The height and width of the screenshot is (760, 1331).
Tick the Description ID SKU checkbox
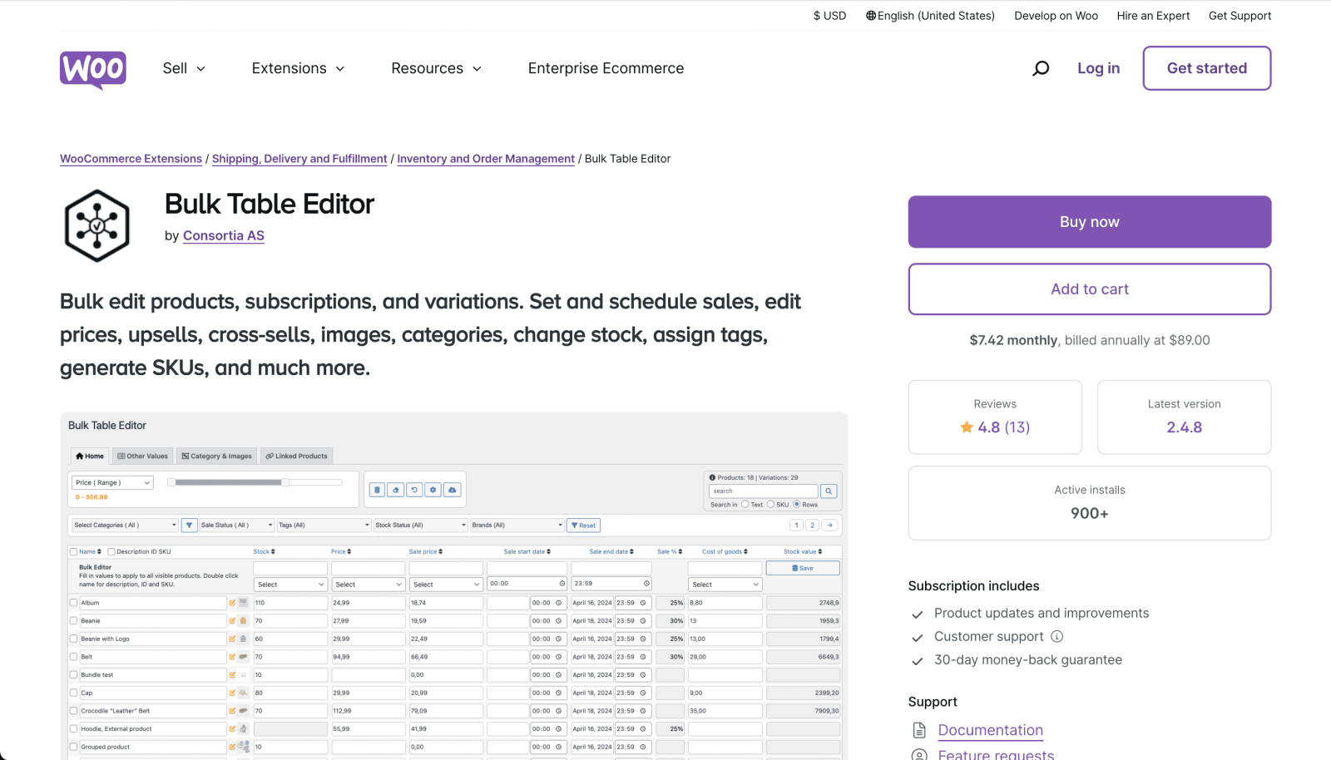pyautogui.click(x=111, y=552)
